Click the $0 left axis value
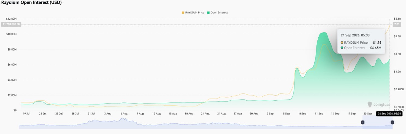The image size is (406, 134). coord(15,110)
